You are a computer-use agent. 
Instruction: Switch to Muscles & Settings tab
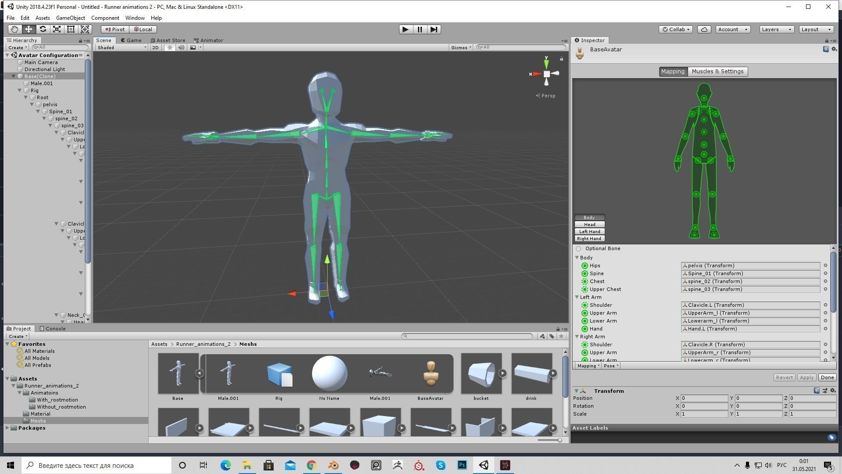(717, 72)
